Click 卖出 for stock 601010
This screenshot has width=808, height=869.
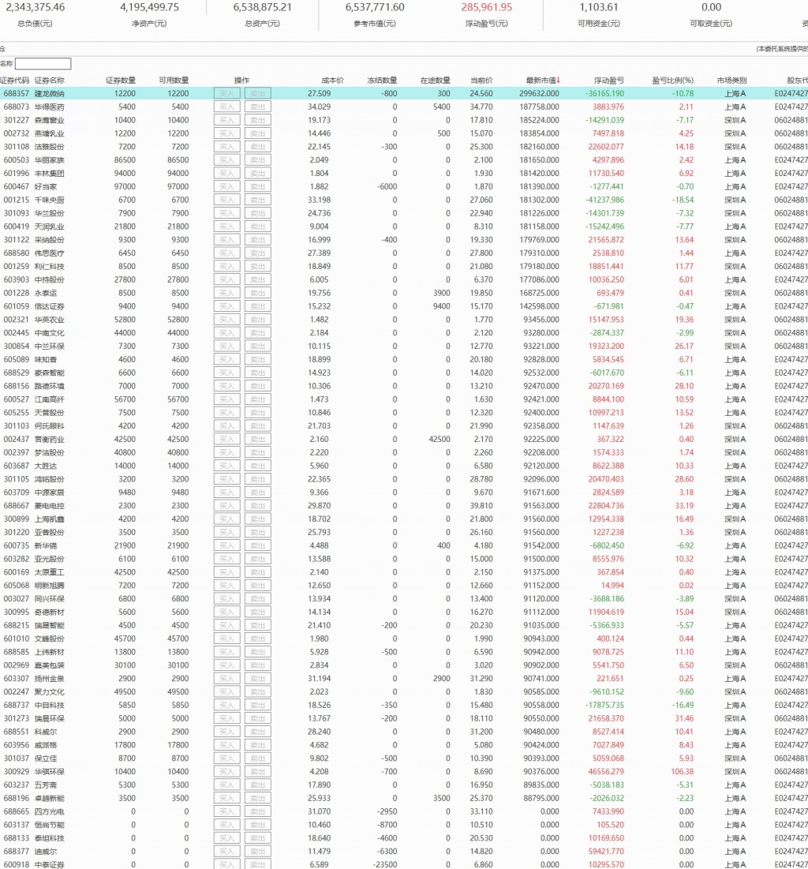coord(258,639)
